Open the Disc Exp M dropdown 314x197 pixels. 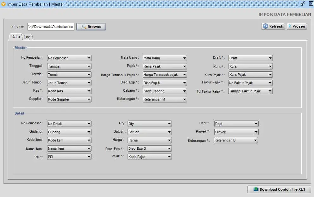coord(165,83)
